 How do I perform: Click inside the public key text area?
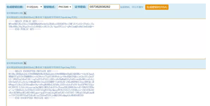click(x=106, y=39)
